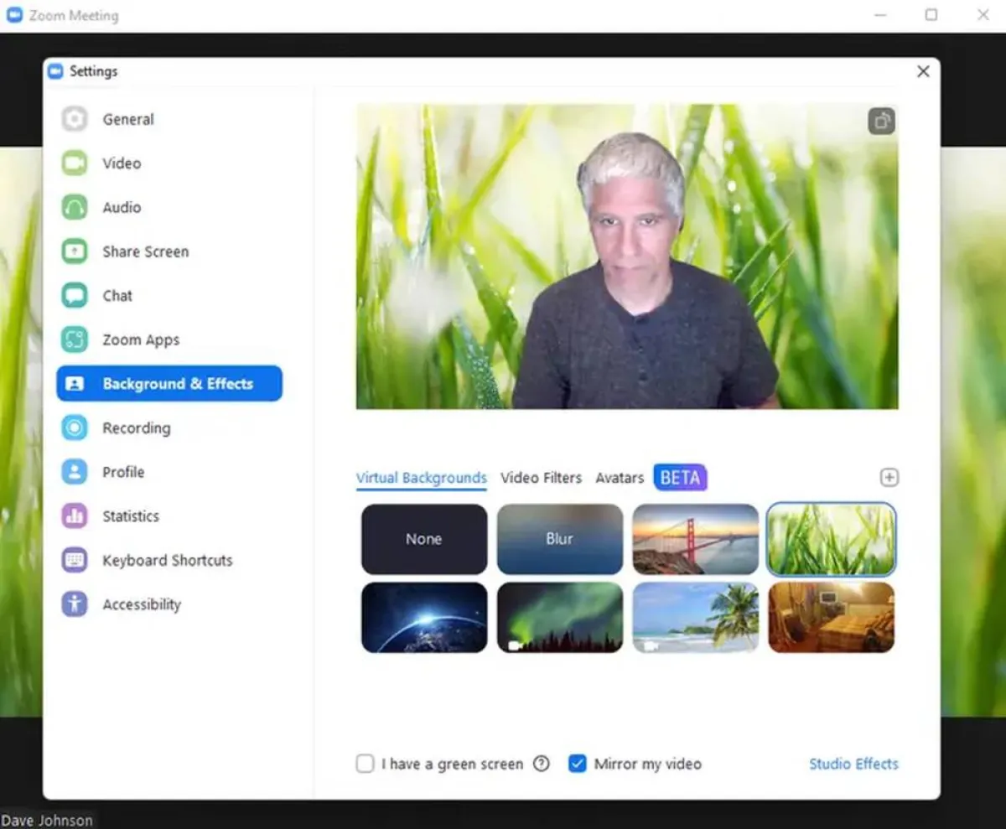This screenshot has height=829, width=1006.
Task: Open Studio Effects
Action: click(x=853, y=764)
